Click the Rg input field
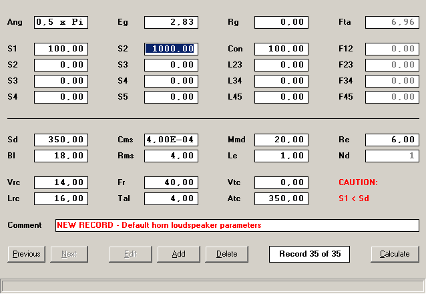Image resolution: width=426 pixels, height=294 pixels. click(x=282, y=22)
